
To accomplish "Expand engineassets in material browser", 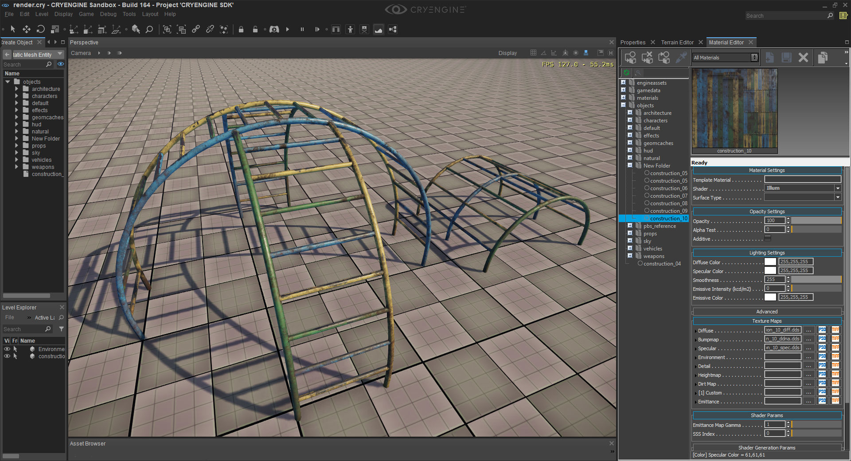I will [623, 82].
